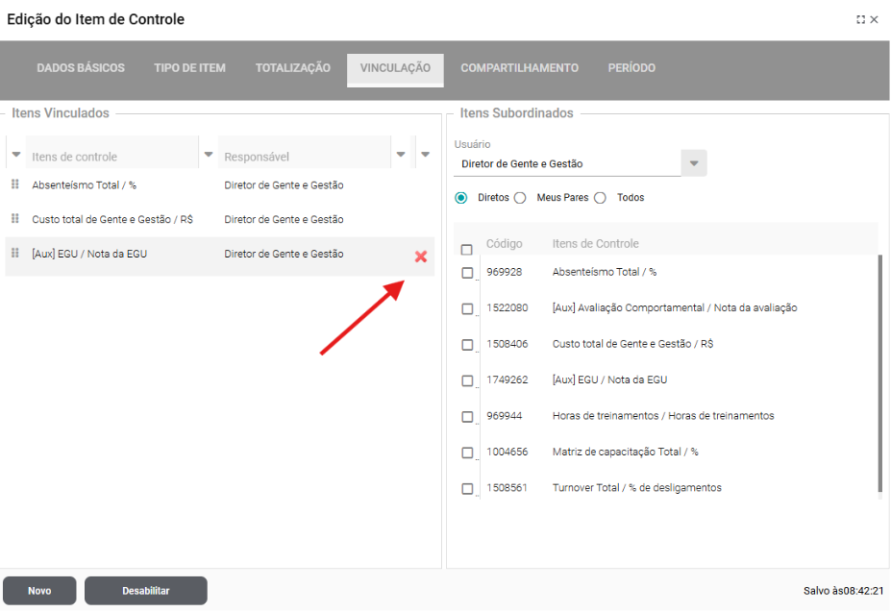This screenshot has width=891, height=612.
Task: Switch to the Totalização tab
Action: [292, 68]
